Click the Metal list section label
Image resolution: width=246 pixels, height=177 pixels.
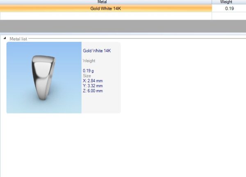(18, 39)
